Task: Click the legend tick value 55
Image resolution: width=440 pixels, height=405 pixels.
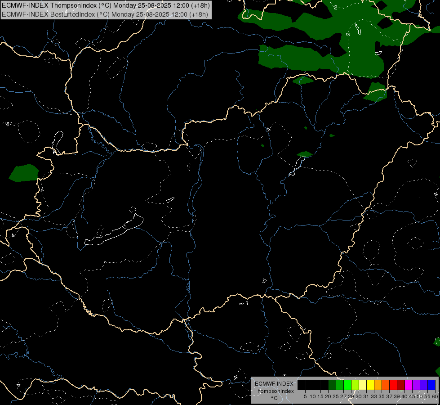Action: tap(427, 396)
